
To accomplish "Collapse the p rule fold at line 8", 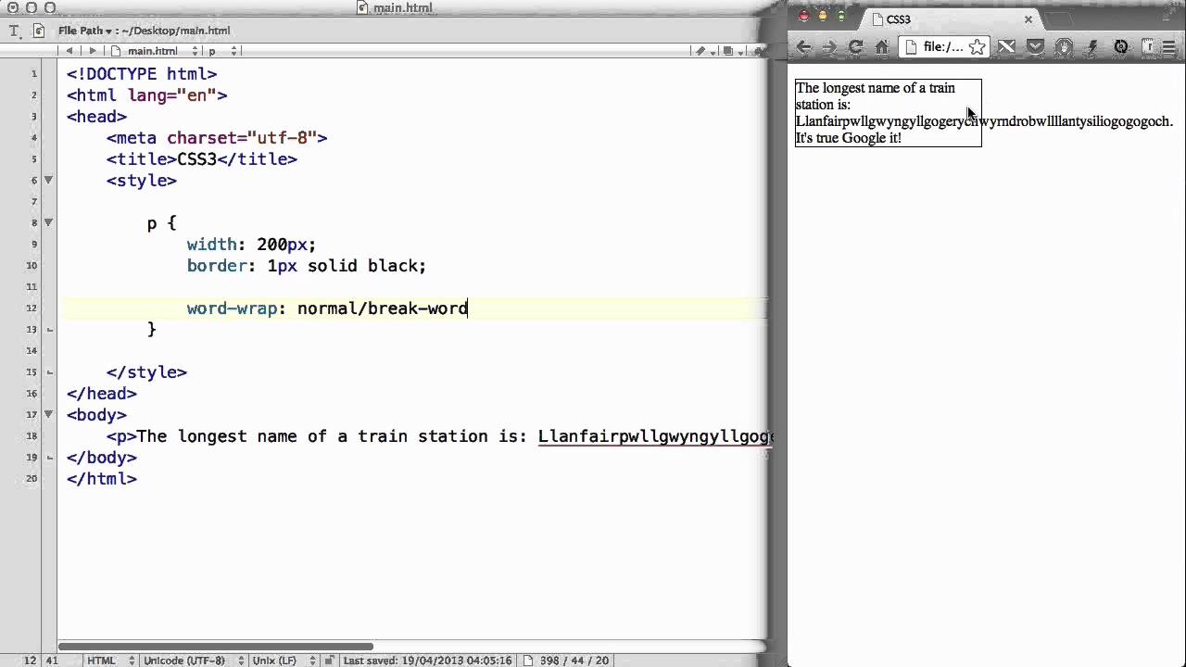I will [49, 223].
